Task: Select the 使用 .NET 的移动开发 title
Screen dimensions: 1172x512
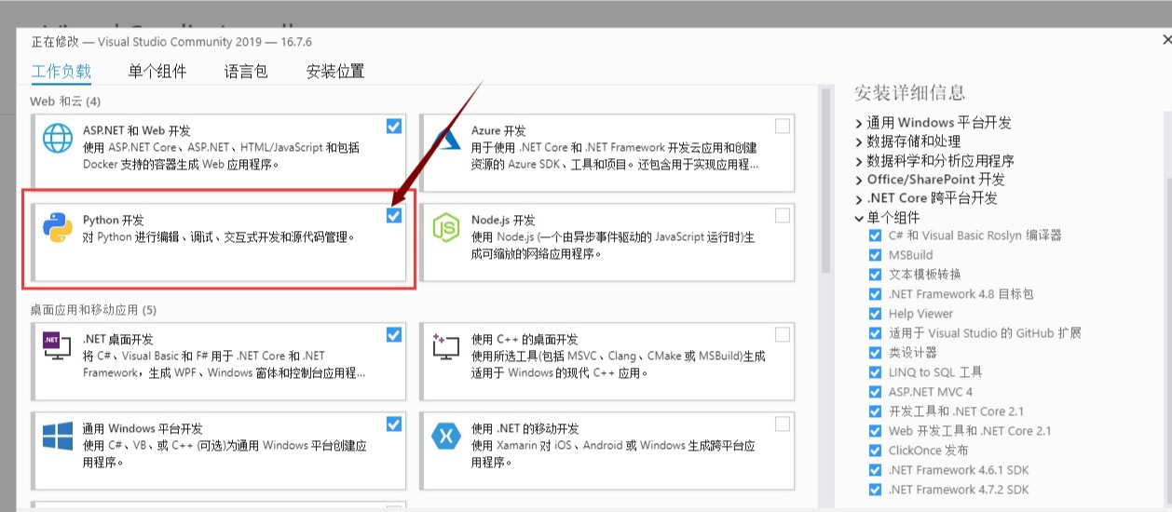Action: 525,429
